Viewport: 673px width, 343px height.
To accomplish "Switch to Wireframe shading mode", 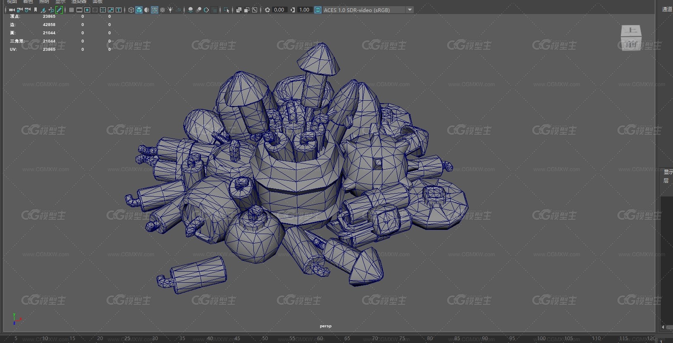I will click(x=131, y=10).
